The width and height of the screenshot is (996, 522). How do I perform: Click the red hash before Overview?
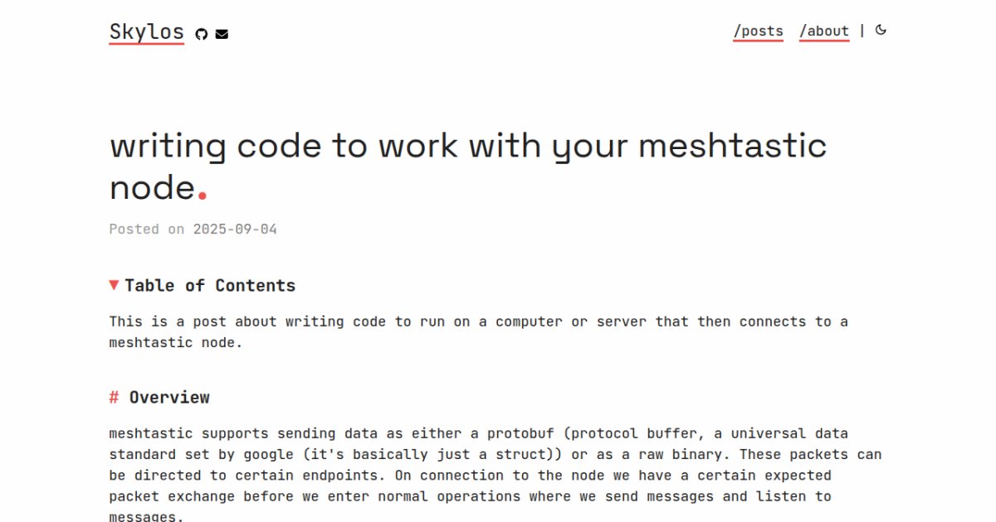tap(114, 398)
